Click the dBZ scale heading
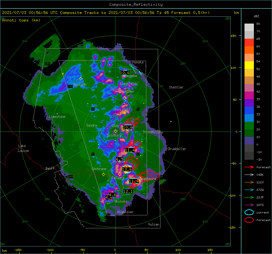Screen dimensions: 272x254 pos(256,16)
